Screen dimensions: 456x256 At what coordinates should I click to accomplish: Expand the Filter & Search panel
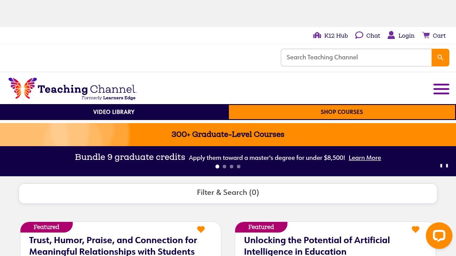click(x=228, y=193)
